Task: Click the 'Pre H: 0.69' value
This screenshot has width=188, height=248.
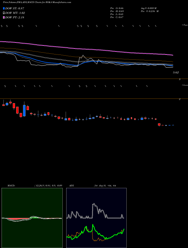Action: pyautogui.click(x=117, y=11)
